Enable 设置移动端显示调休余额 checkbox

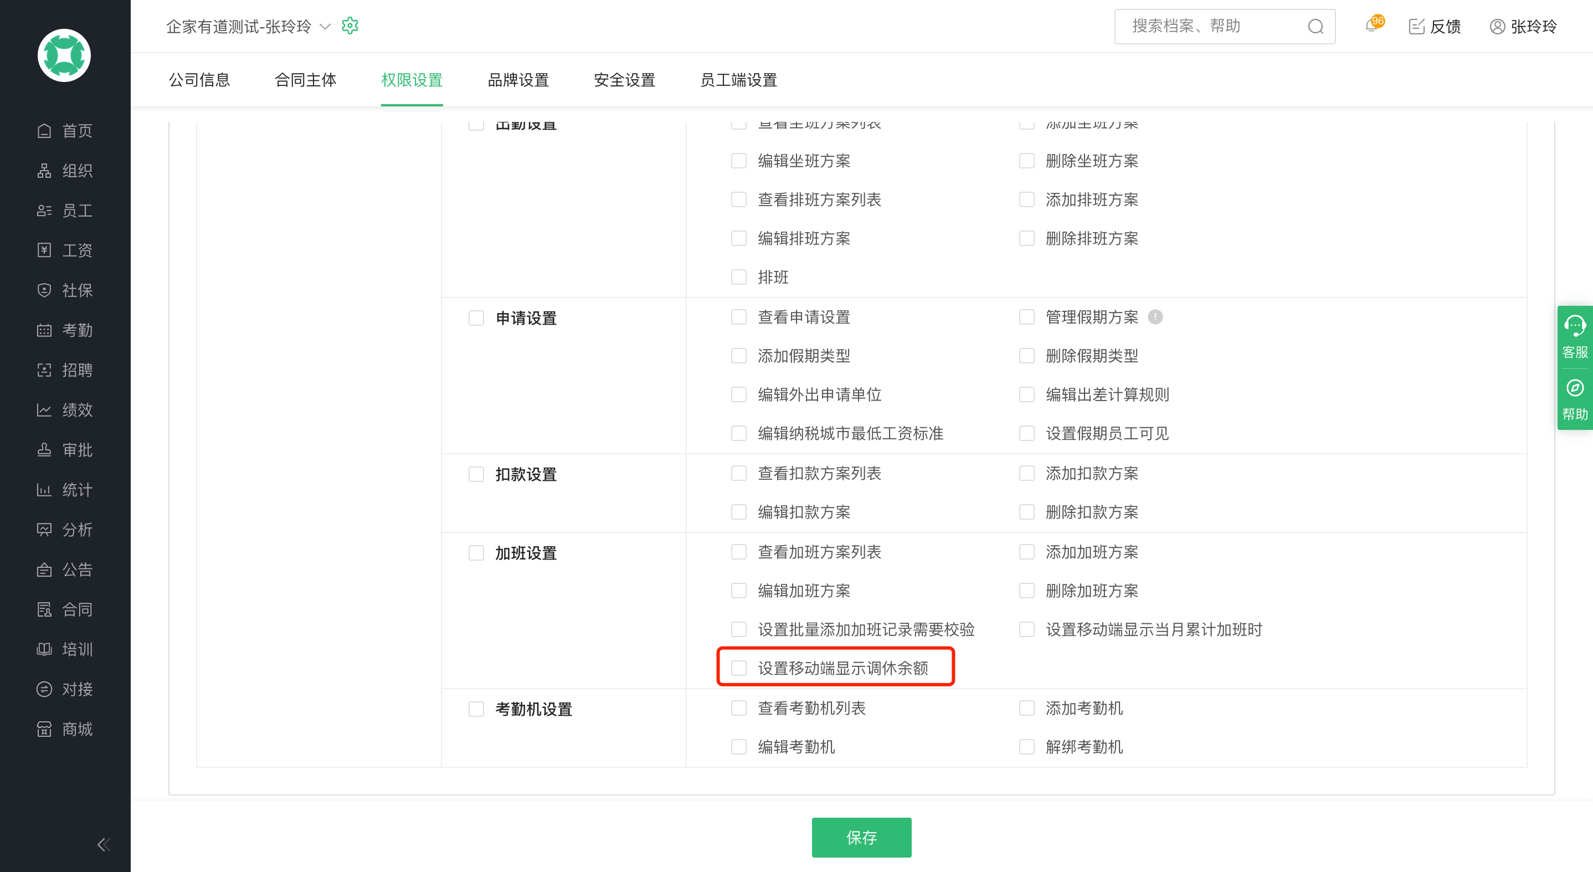(x=739, y=668)
